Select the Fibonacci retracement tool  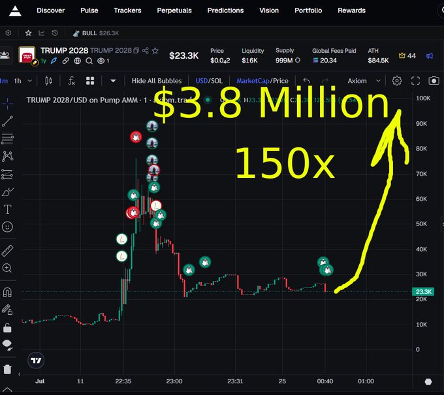[x=7, y=139]
